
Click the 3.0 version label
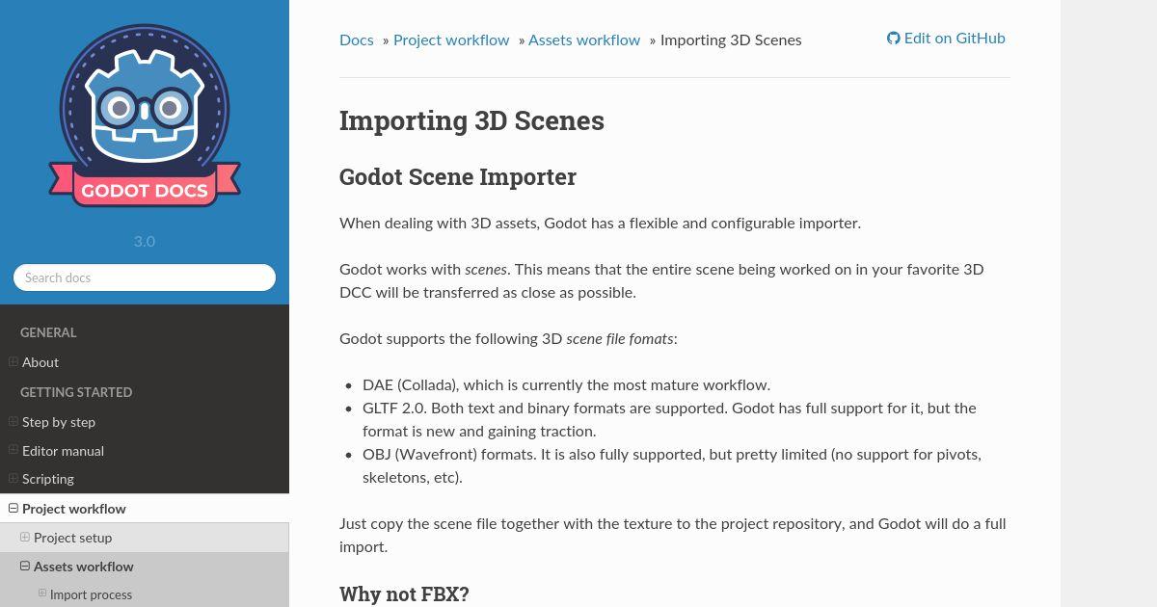145,242
